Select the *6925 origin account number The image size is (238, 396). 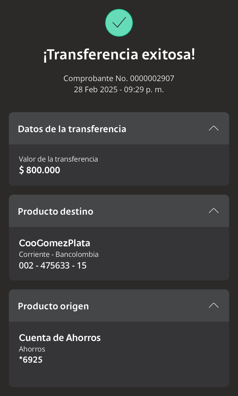click(x=31, y=360)
